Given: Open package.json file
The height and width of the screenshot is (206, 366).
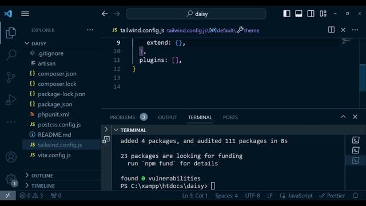Looking at the screenshot, I should pyautogui.click(x=62, y=104).
